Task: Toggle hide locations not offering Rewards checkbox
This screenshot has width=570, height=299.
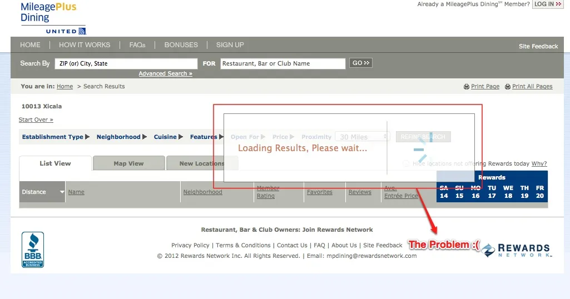Action: tap(406, 164)
